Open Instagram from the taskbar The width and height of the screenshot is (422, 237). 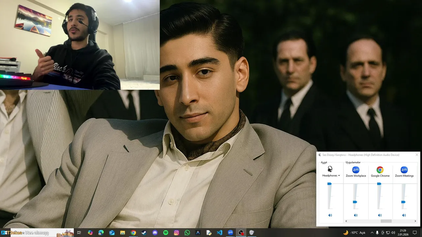point(176,233)
